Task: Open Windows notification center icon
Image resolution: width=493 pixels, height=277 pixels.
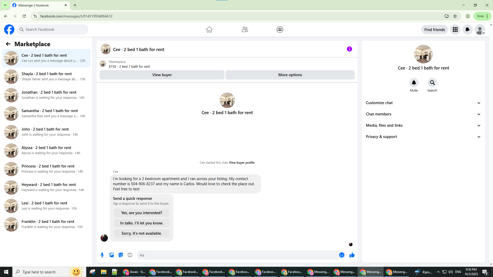Action: coord(485,272)
